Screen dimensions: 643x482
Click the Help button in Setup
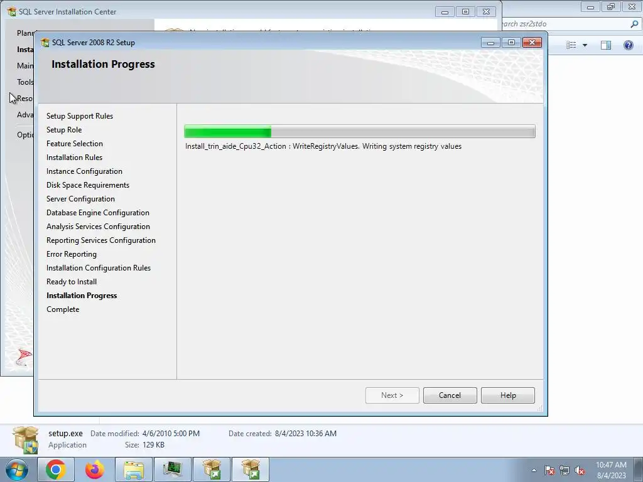[x=507, y=395]
